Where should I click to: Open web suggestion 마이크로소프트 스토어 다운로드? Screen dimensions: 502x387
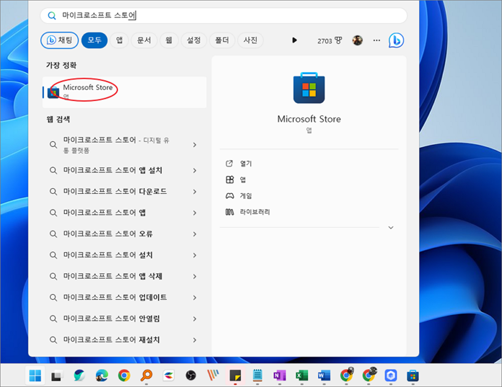124,191
